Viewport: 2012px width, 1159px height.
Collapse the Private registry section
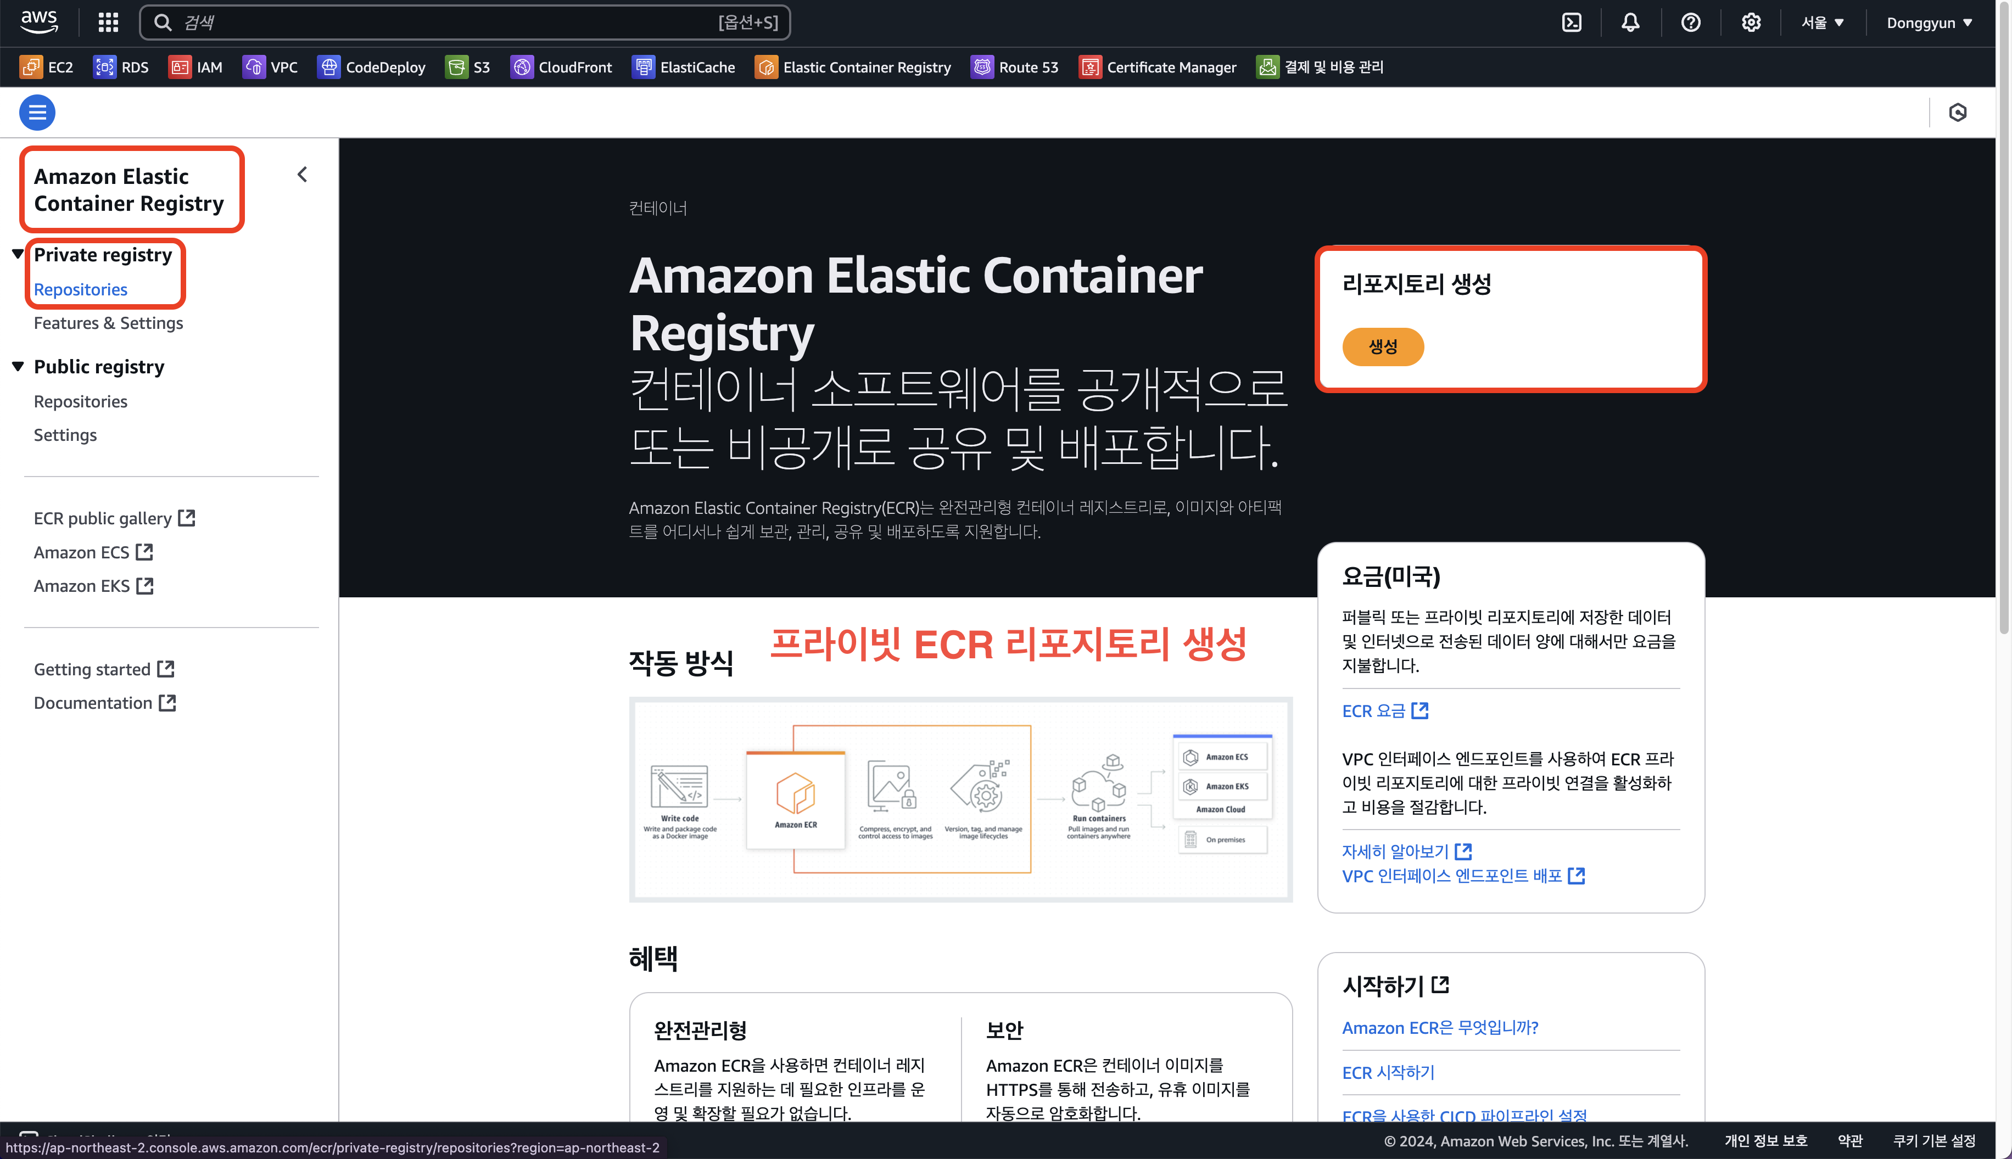[18, 254]
